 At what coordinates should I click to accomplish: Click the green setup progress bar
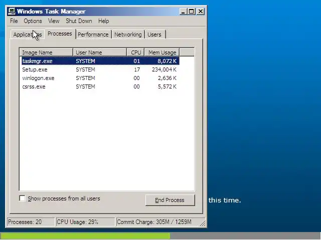pyautogui.click(x=85, y=236)
